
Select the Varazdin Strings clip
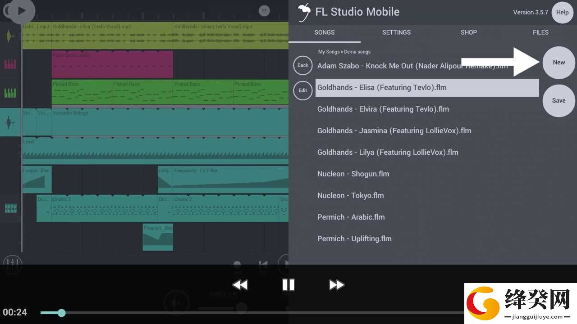(x=170, y=122)
